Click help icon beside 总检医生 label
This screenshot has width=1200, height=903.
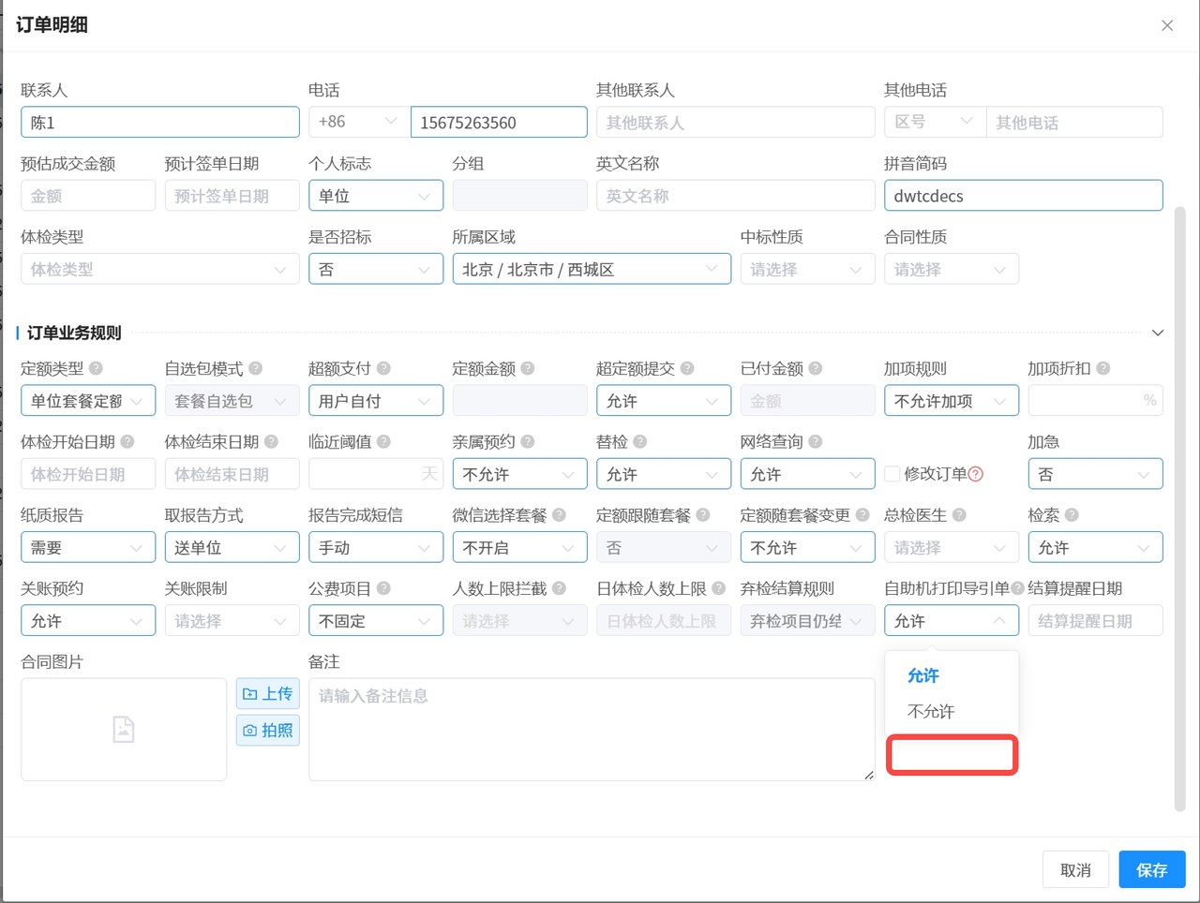[960, 515]
